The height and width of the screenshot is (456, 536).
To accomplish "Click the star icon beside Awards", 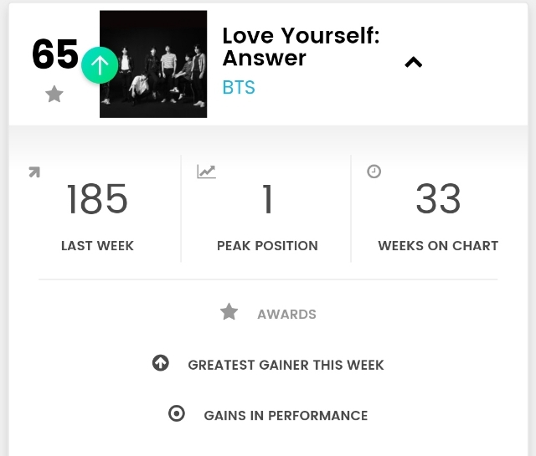I will click(229, 312).
